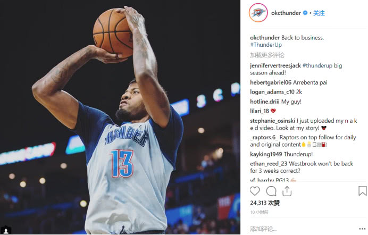
Task: Open the three-dot more options menu
Action: coord(362,229)
